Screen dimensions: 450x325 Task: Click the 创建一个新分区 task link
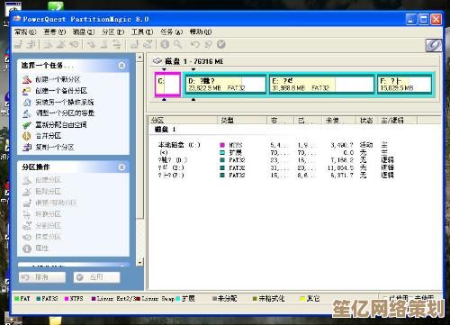click(x=58, y=79)
